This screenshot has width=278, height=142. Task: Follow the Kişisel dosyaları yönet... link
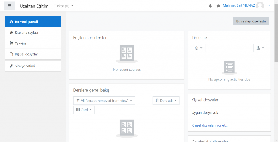click(x=210, y=125)
